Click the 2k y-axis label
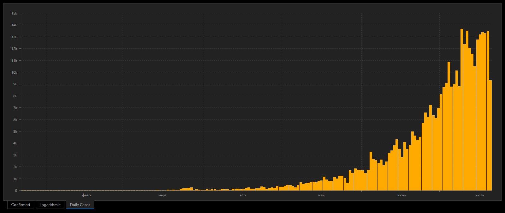Image resolution: width=505 pixels, height=213 pixels. [15, 167]
